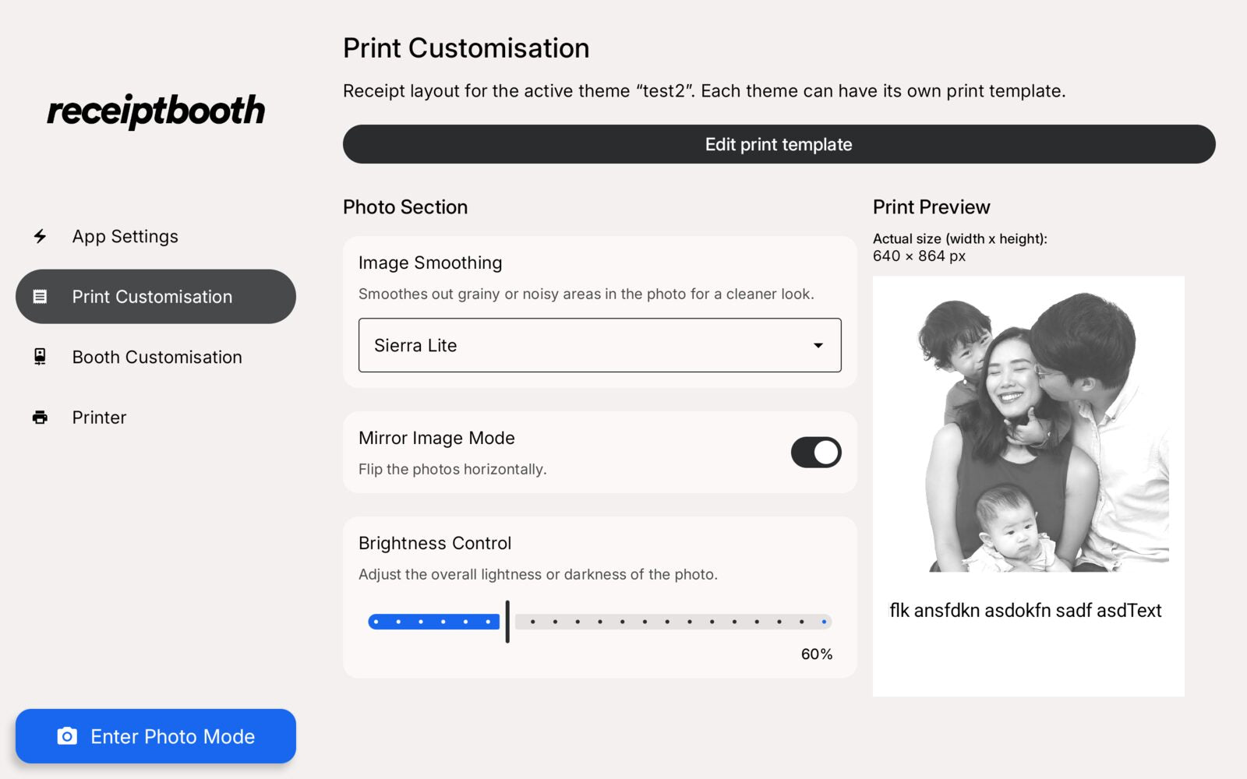The width and height of the screenshot is (1247, 779).
Task: Click the Brightness Control label
Action: click(435, 543)
